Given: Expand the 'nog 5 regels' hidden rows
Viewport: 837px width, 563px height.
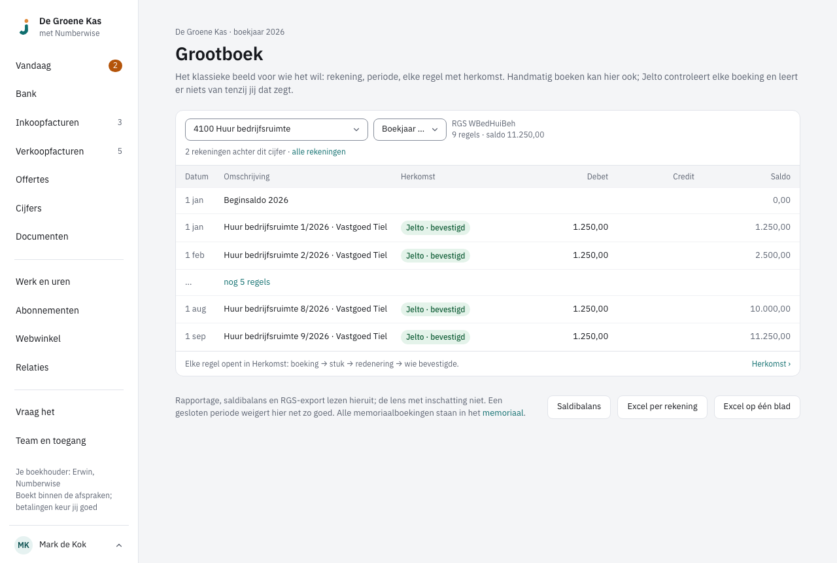Looking at the screenshot, I should pyautogui.click(x=247, y=282).
